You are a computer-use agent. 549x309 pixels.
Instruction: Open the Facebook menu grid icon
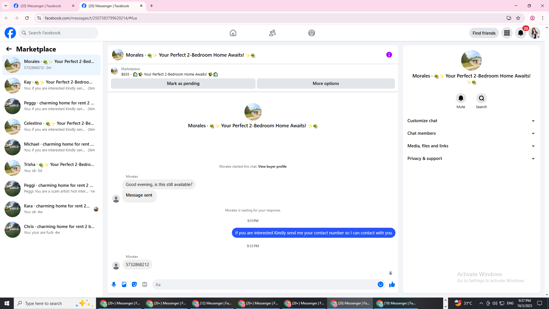[x=507, y=33]
